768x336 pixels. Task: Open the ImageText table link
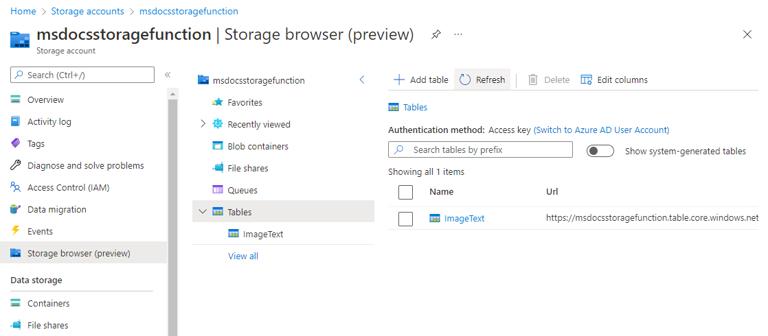point(464,219)
